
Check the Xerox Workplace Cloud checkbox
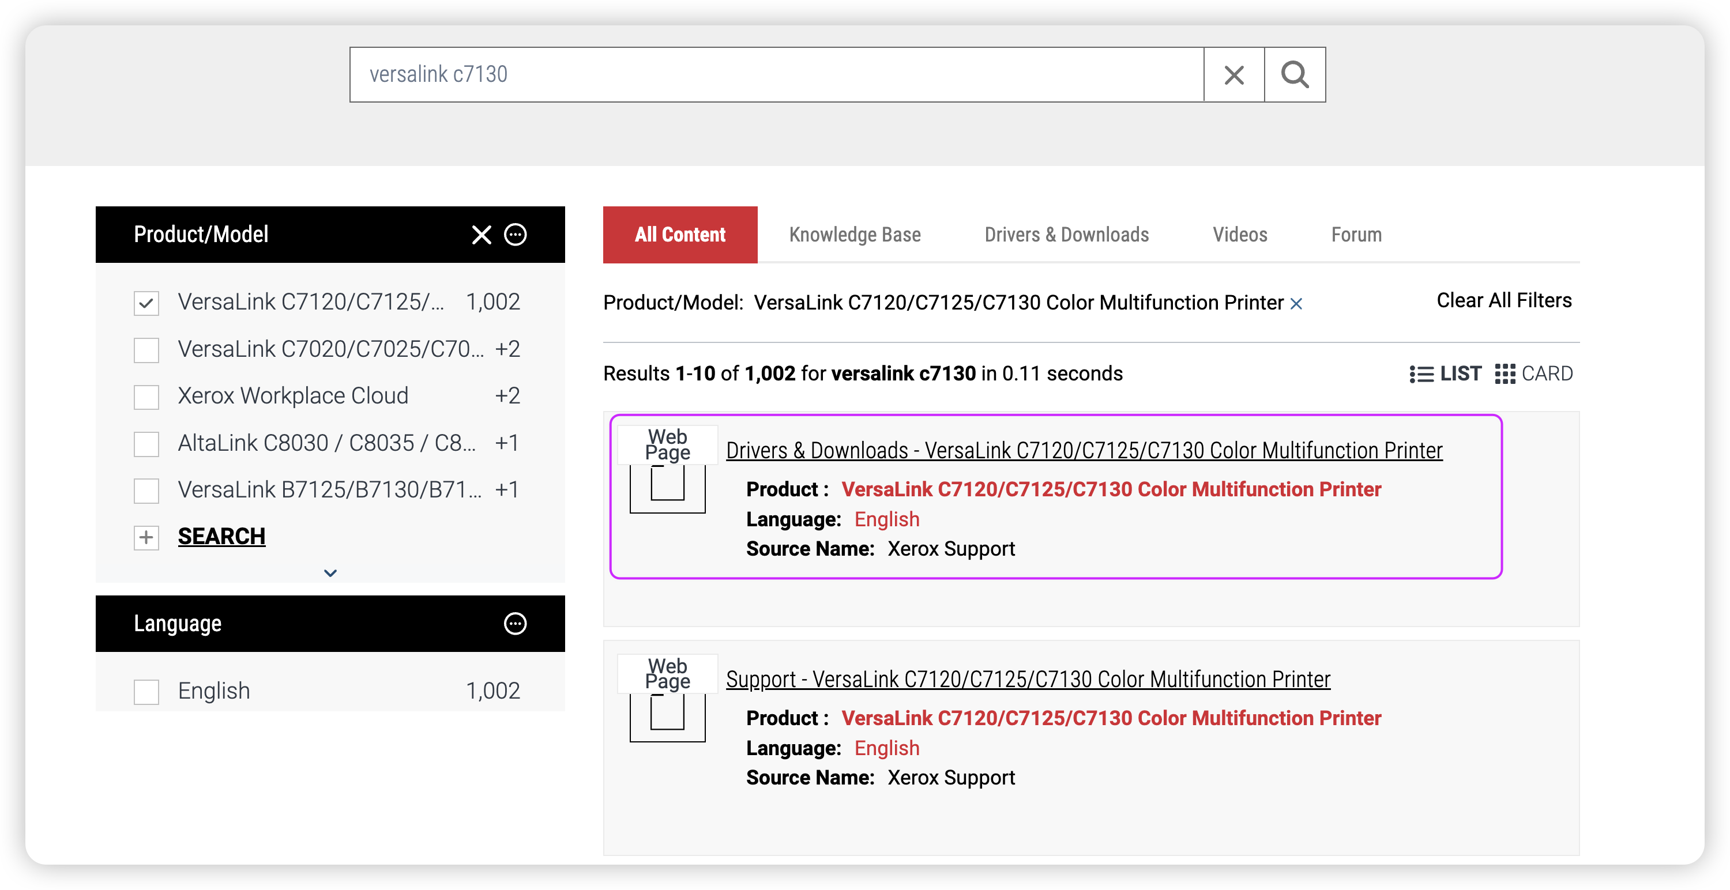coord(146,397)
